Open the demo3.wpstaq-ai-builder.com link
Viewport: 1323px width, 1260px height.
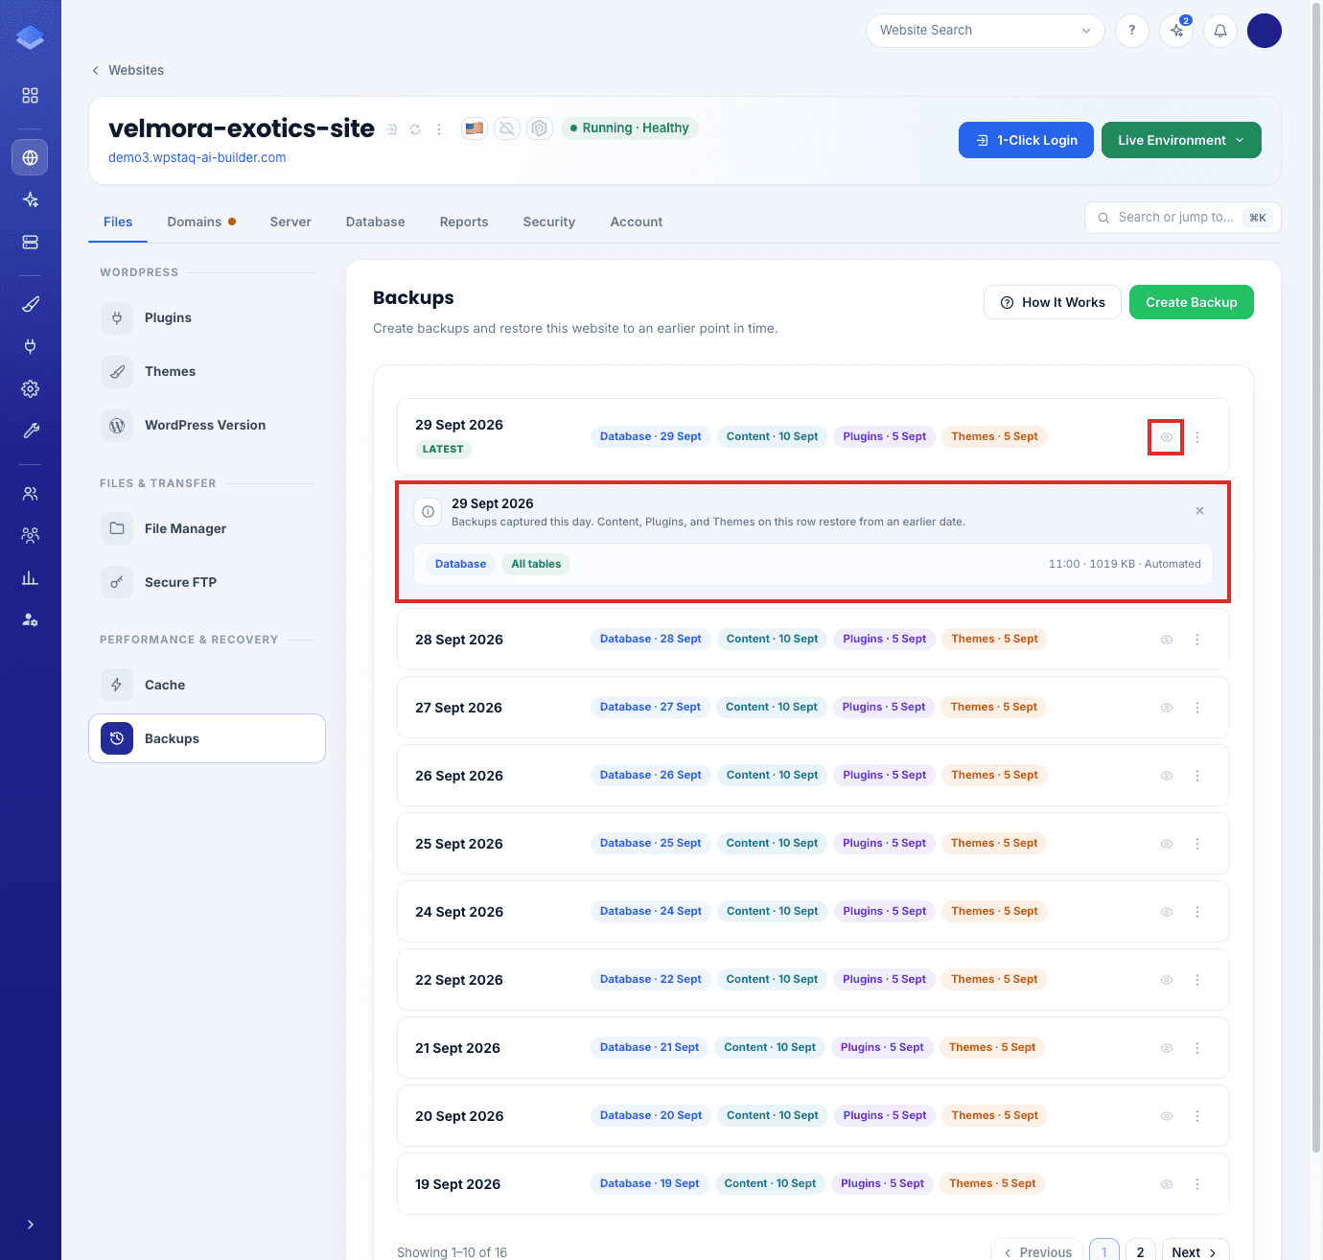coord(197,158)
